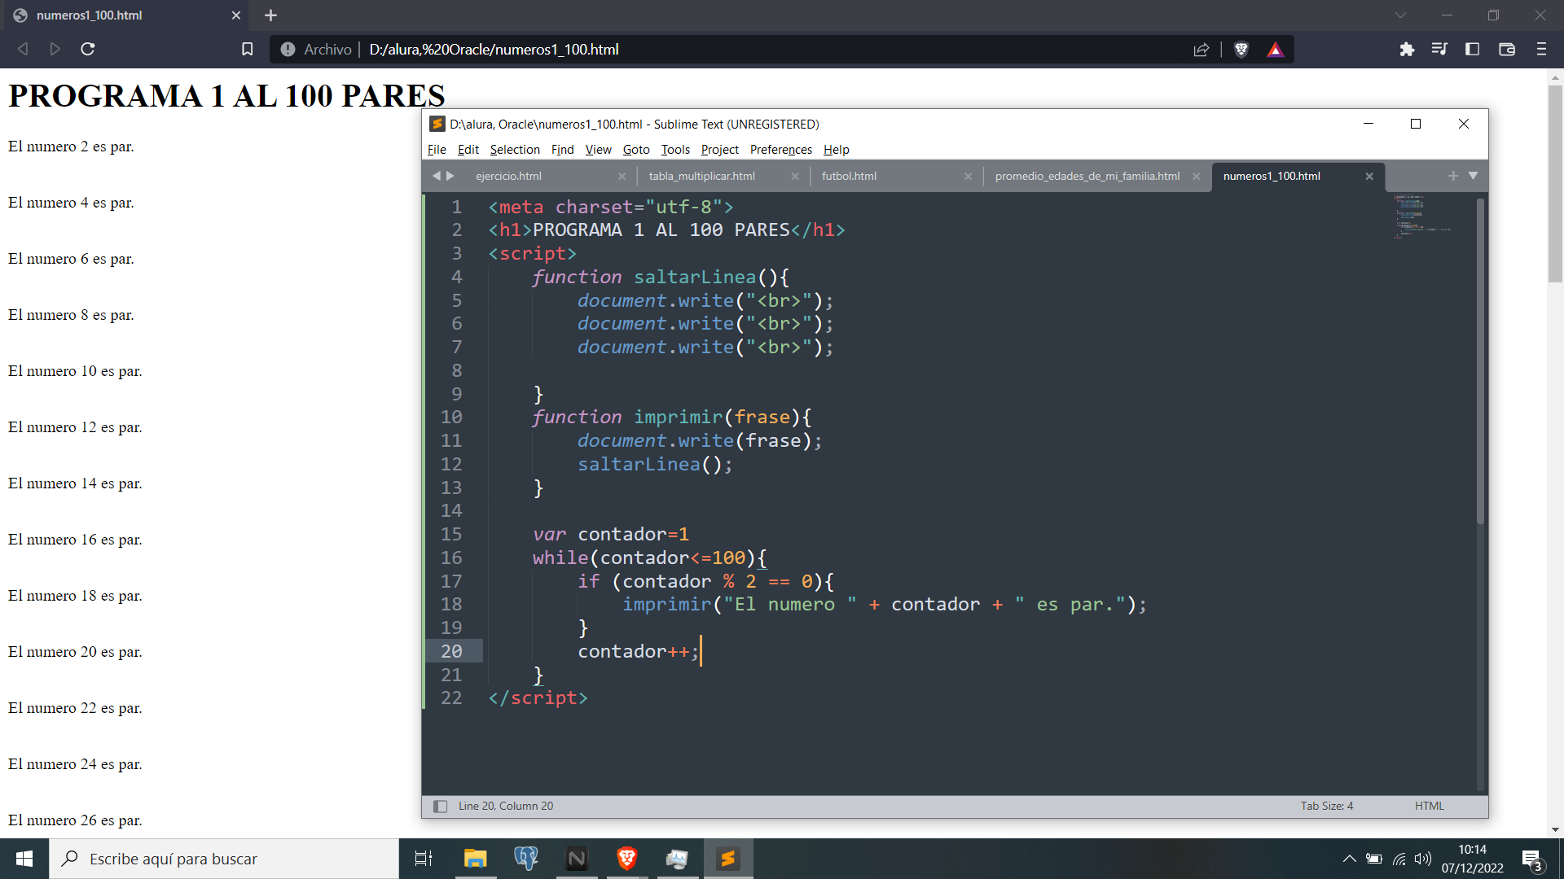Open the volume control in system tray
The width and height of the screenshot is (1564, 879).
pyautogui.click(x=1423, y=859)
